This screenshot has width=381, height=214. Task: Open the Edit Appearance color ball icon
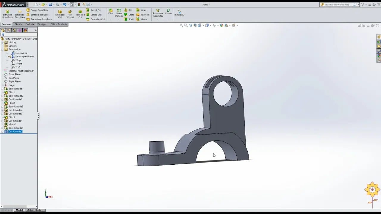point(221,25)
